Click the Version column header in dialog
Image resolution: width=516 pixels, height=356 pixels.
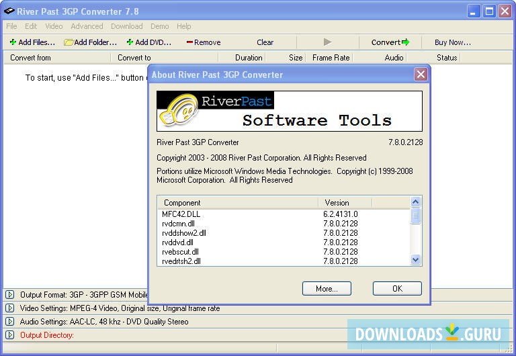click(x=345, y=203)
